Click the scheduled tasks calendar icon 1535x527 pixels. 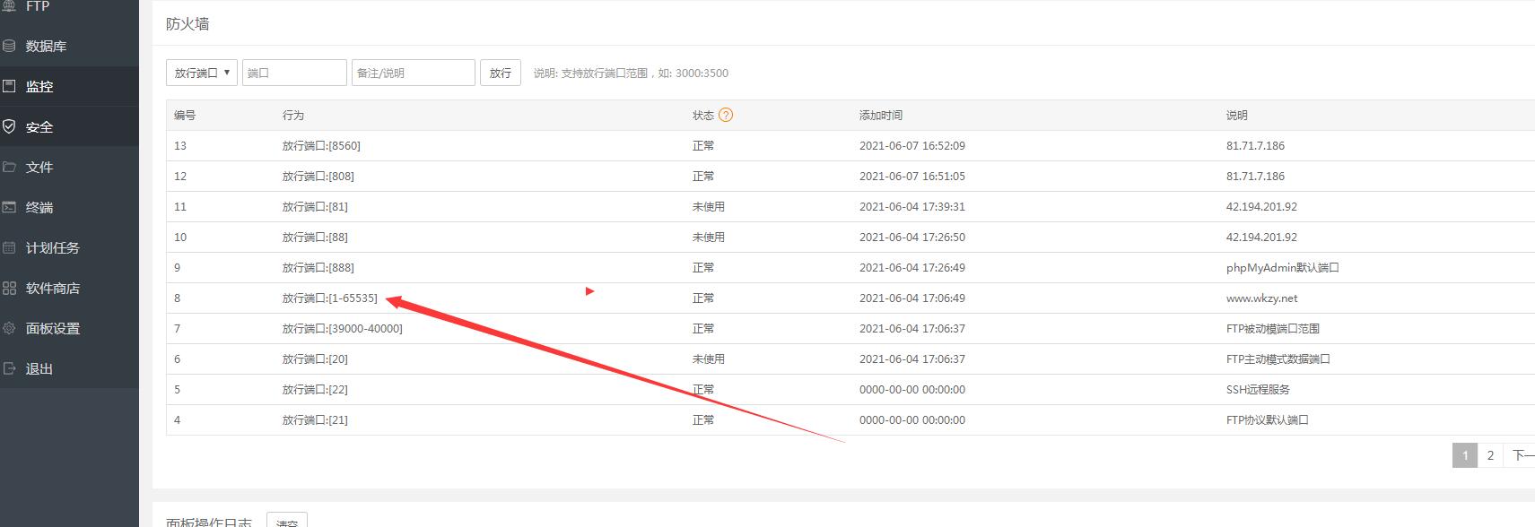[x=9, y=247]
